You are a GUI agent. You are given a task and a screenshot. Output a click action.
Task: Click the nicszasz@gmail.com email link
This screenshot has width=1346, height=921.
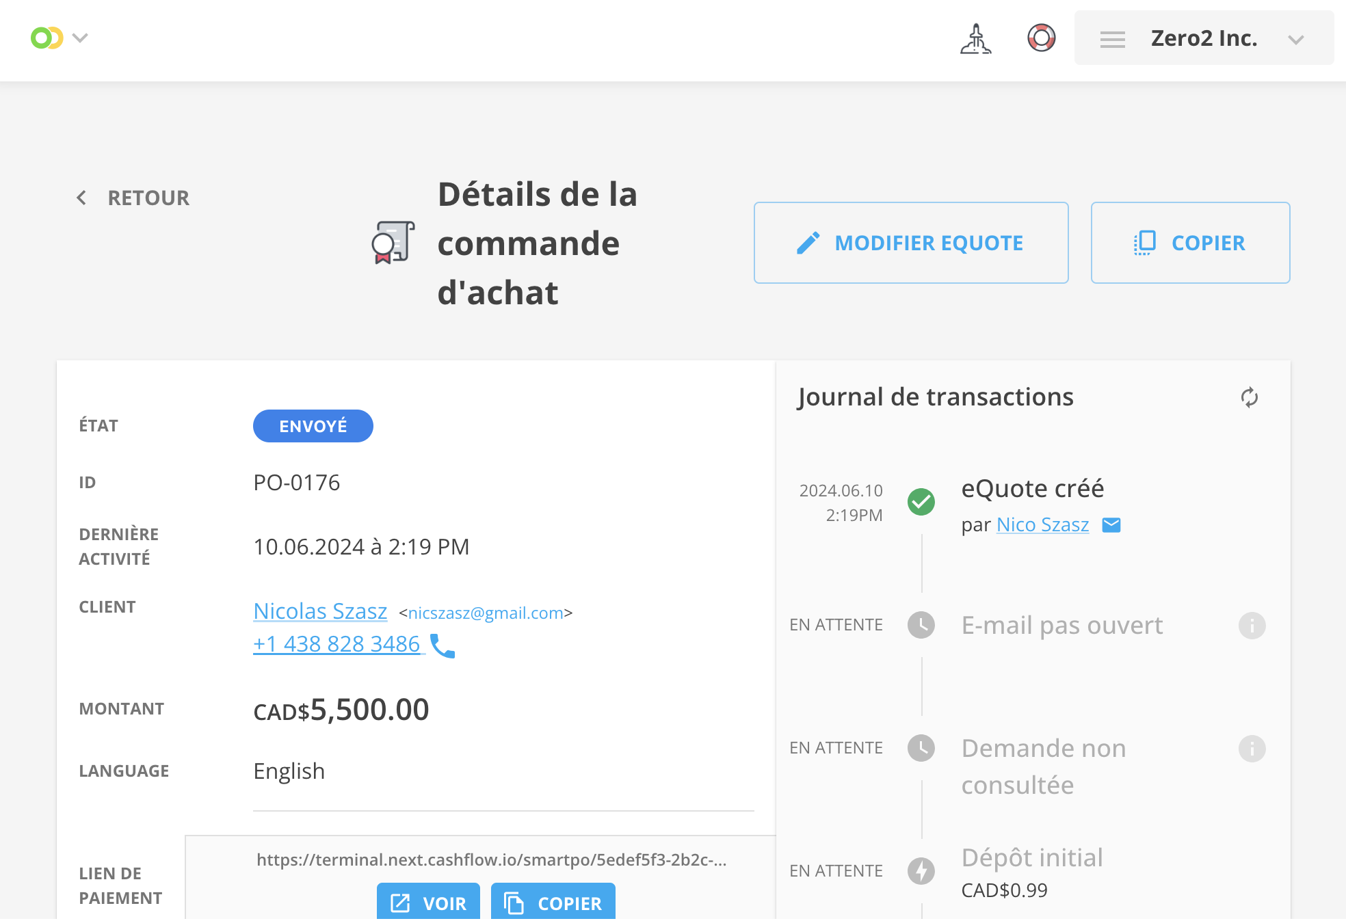[x=486, y=613]
